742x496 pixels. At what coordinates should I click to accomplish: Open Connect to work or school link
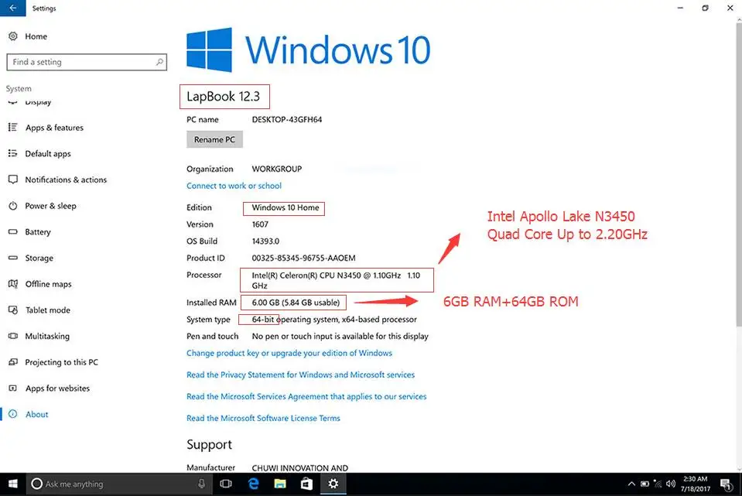234,186
